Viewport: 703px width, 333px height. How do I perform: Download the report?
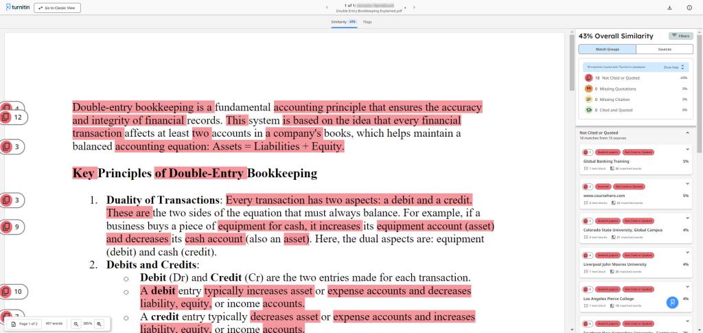tap(669, 8)
